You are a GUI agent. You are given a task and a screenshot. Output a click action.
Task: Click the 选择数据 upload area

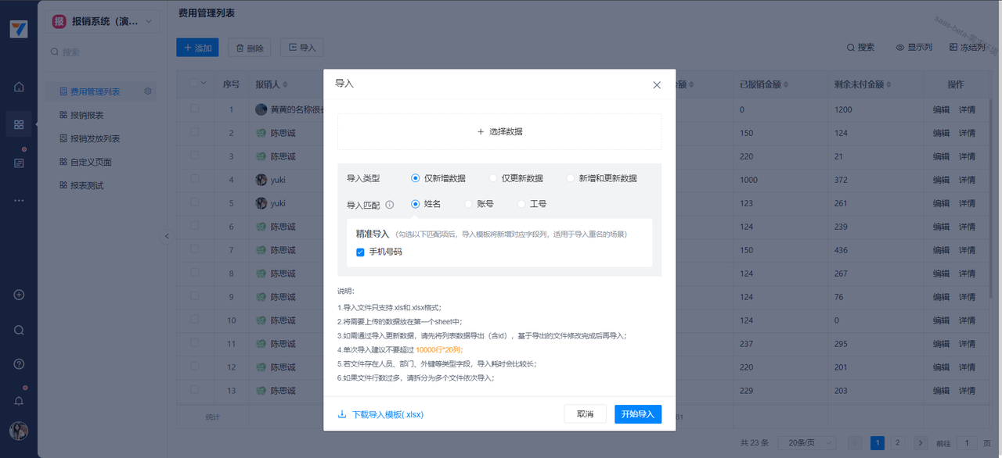(499, 131)
